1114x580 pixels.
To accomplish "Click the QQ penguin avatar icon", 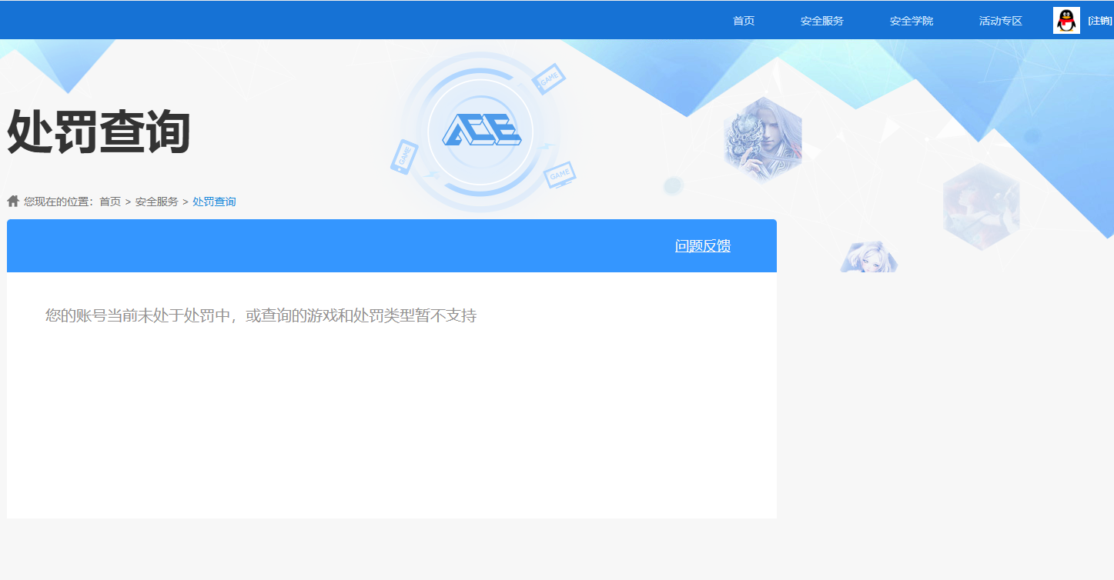I will [1065, 20].
